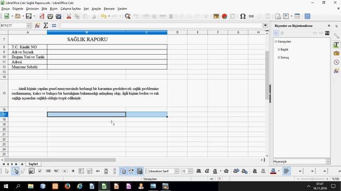Open font color dropdown arrow
Screen dimensions: 341x191
coord(279,171)
